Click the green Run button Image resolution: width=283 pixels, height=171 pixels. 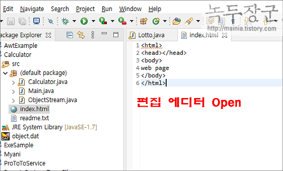click(x=84, y=21)
